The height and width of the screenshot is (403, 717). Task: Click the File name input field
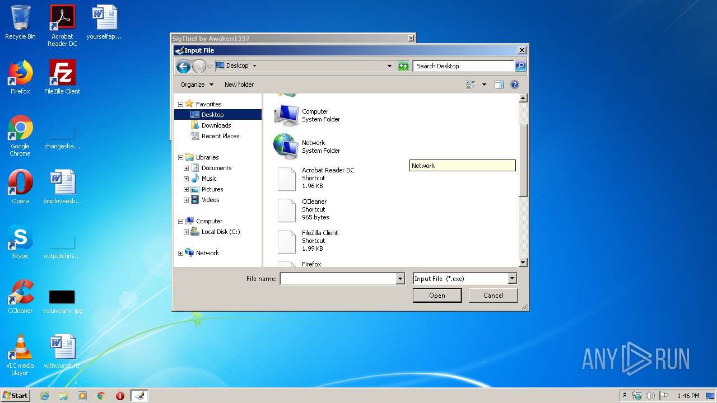pos(338,278)
